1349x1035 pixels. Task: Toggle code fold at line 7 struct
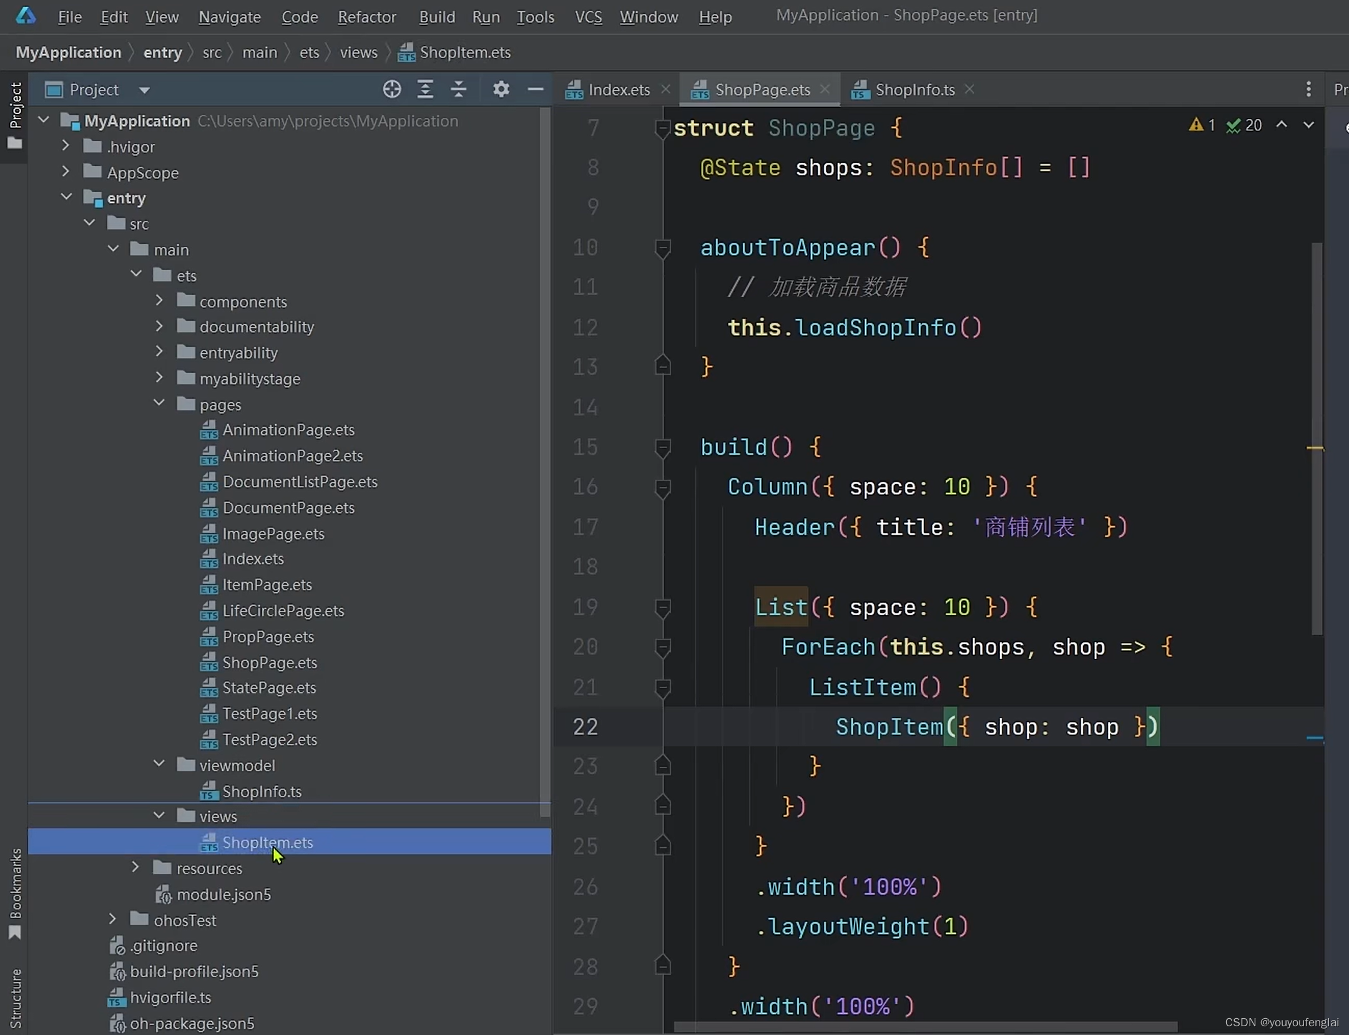click(662, 129)
